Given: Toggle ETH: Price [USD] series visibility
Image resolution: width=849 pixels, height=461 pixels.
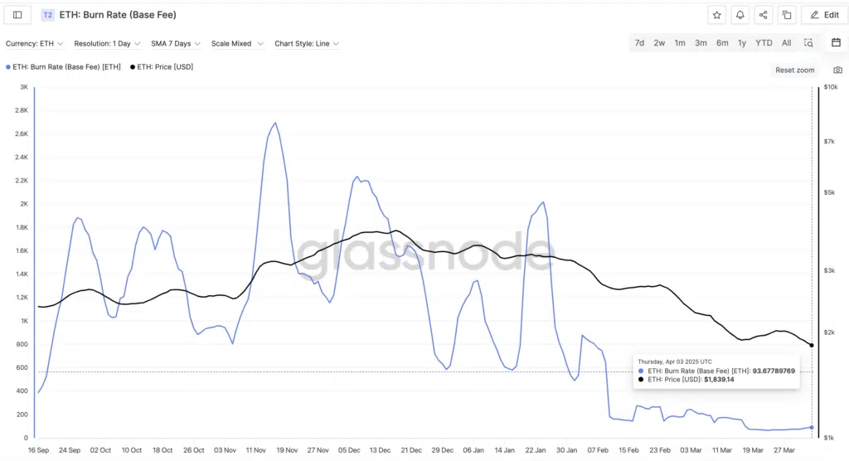Looking at the screenshot, I should 162,66.
